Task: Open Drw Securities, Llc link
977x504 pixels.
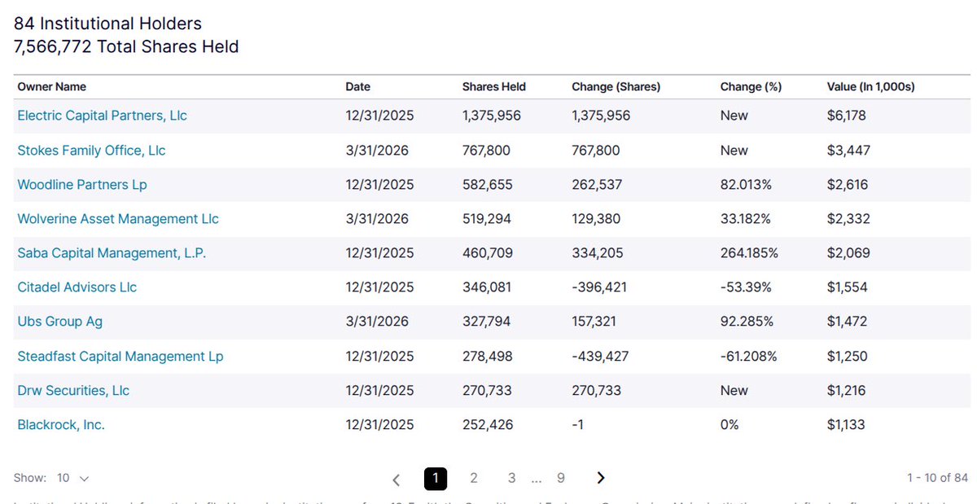Action: click(x=73, y=391)
